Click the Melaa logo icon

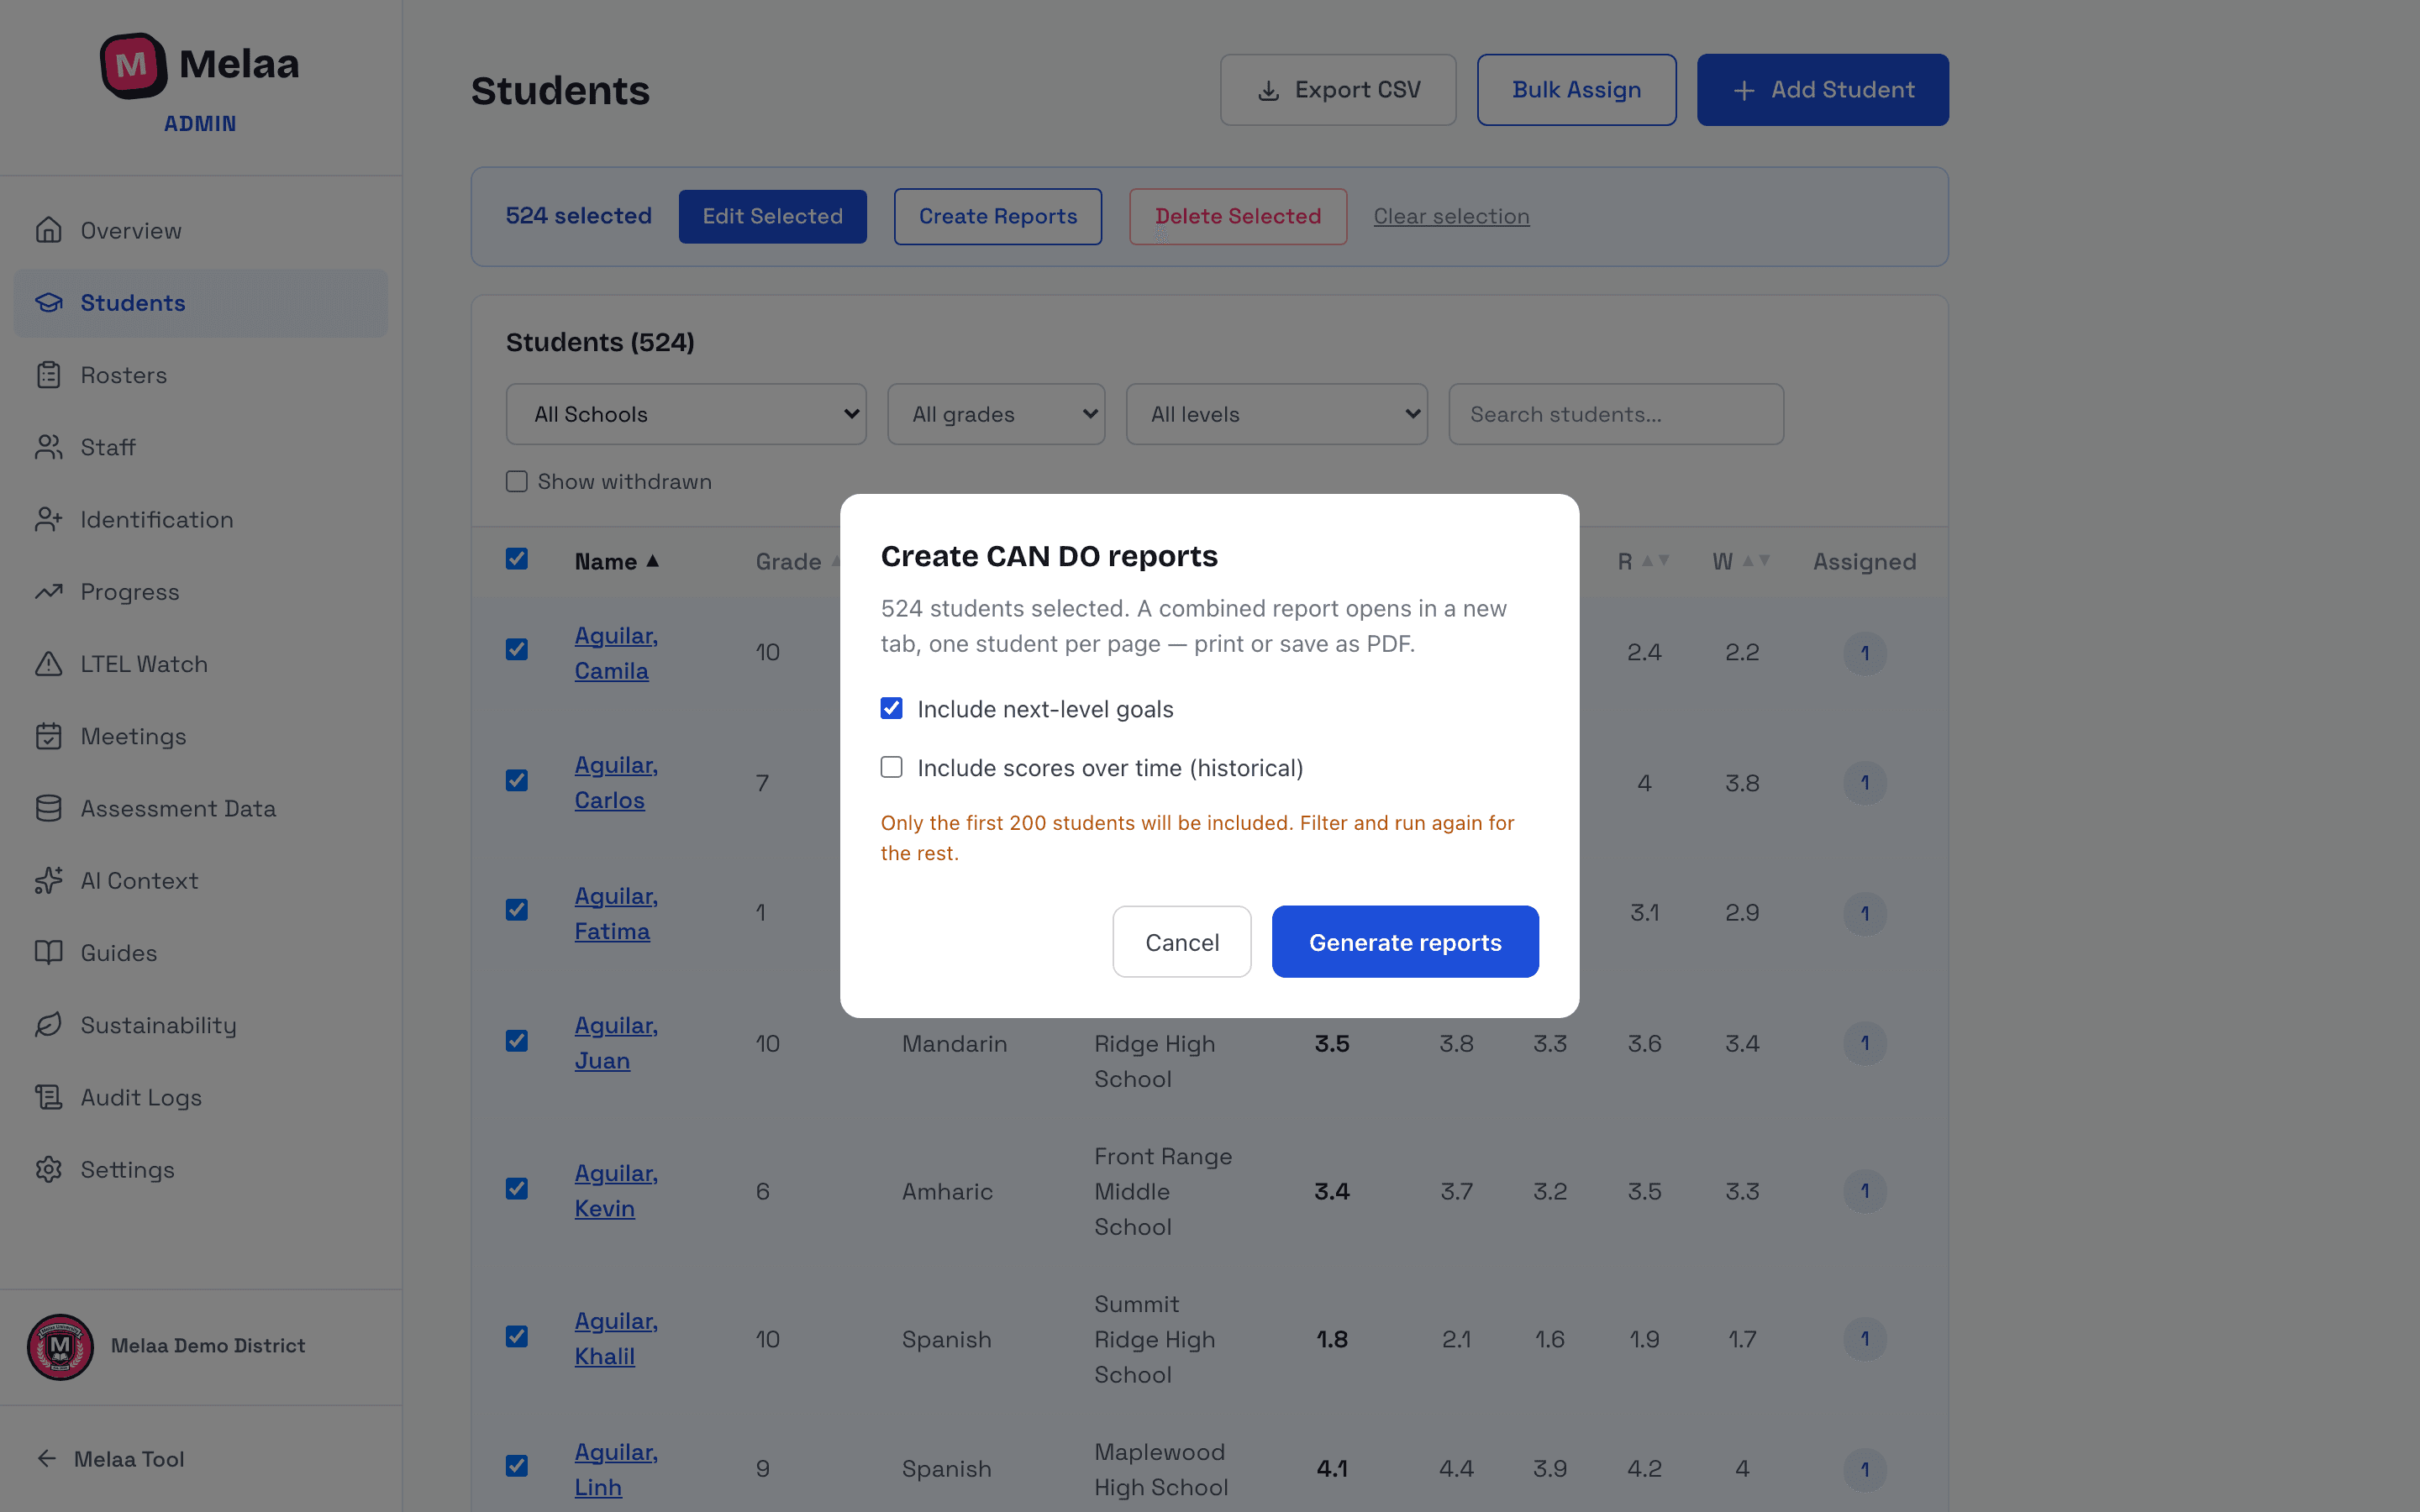pos(133,65)
